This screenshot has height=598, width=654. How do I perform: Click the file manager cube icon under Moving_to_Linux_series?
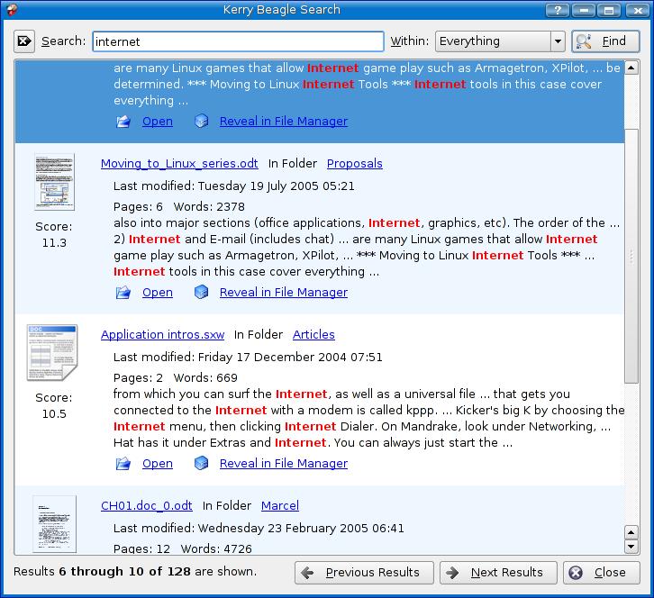(x=202, y=292)
